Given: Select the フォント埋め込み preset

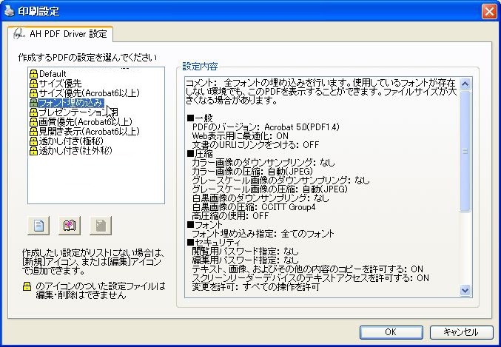Looking at the screenshot, I should [x=71, y=103].
